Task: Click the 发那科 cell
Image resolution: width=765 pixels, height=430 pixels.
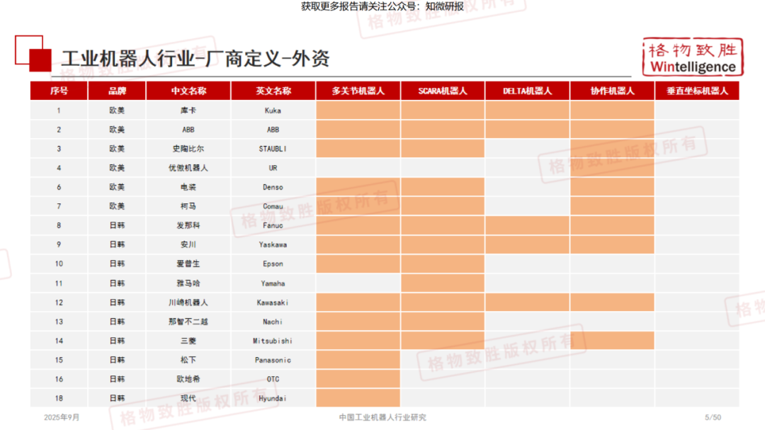Action: (x=188, y=225)
